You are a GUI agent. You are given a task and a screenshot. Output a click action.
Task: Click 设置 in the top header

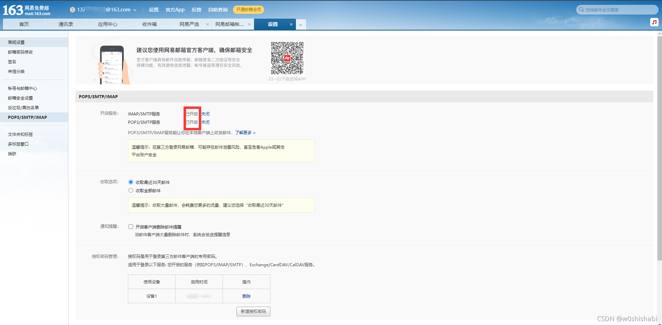[154, 10]
